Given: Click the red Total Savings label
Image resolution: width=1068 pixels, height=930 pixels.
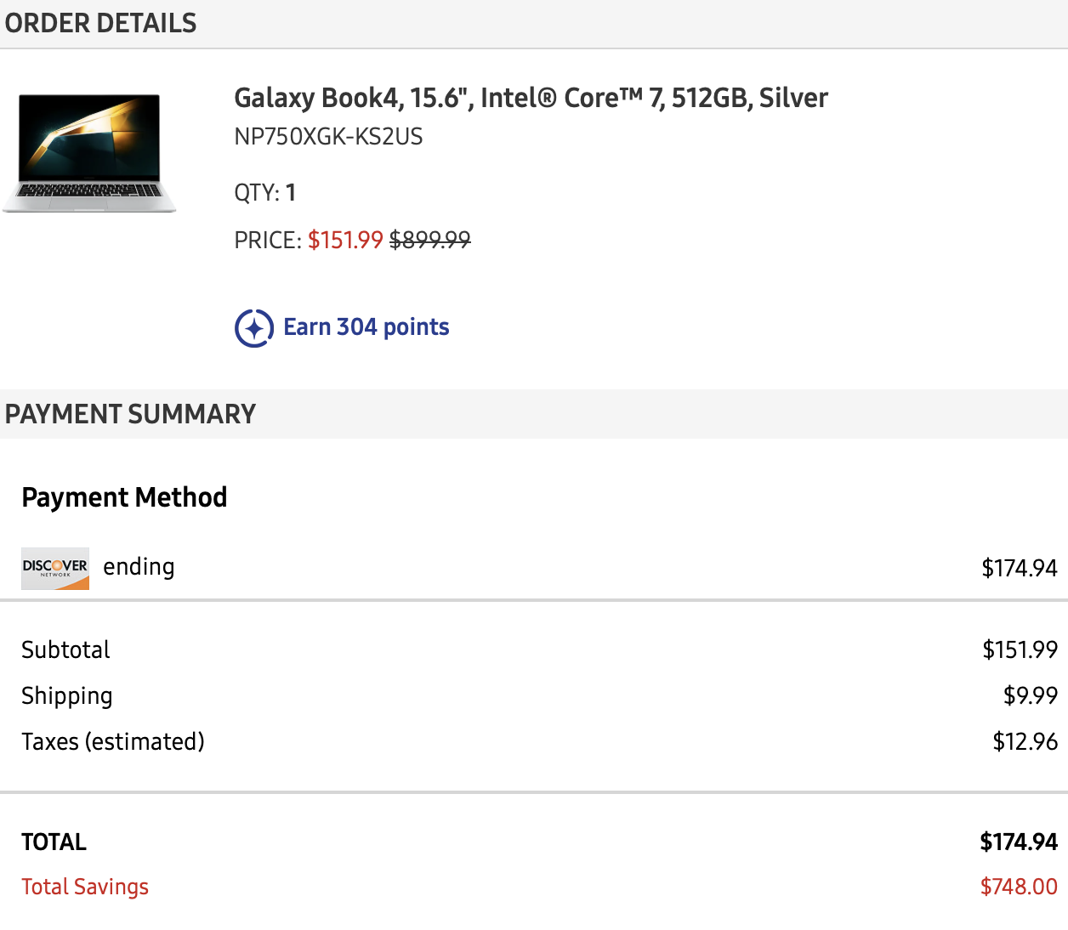Looking at the screenshot, I should tap(85, 887).
